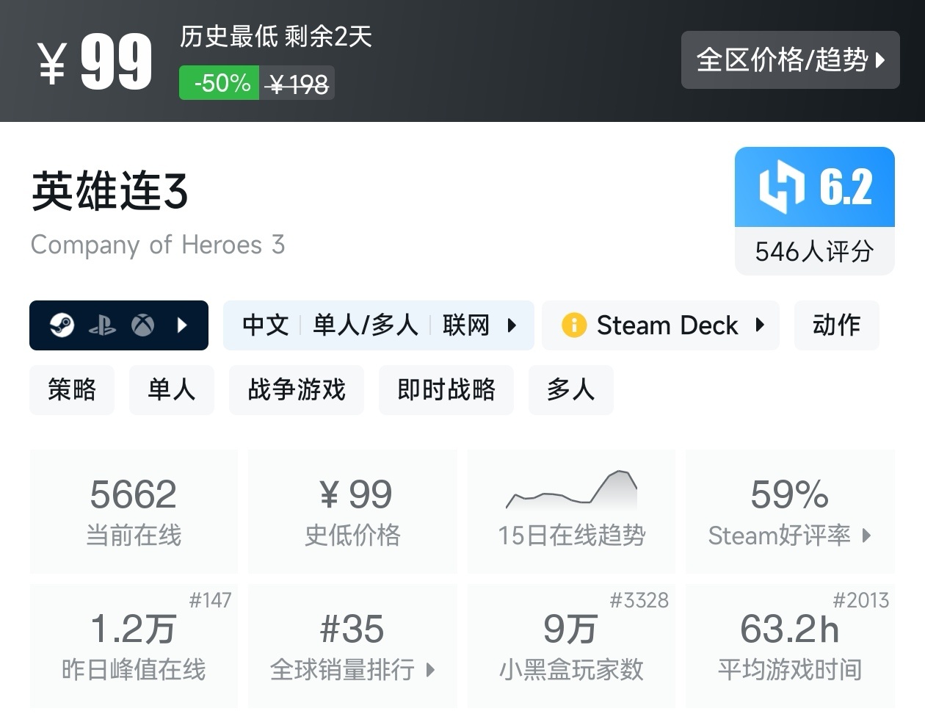Select the 动作 genre tag
The width and height of the screenshot is (925, 714).
coord(836,325)
